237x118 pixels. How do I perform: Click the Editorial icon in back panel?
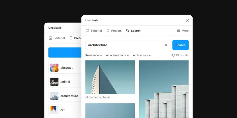pyautogui.click(x=50, y=38)
